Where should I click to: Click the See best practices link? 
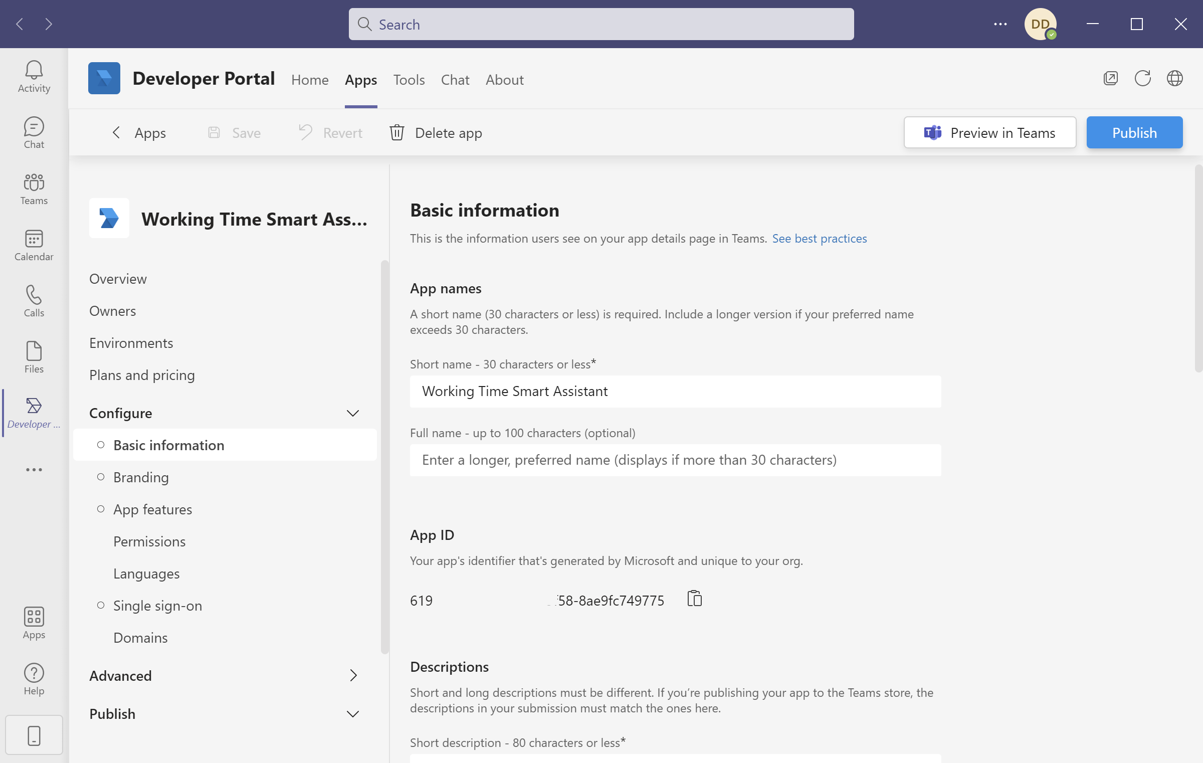pyautogui.click(x=819, y=238)
